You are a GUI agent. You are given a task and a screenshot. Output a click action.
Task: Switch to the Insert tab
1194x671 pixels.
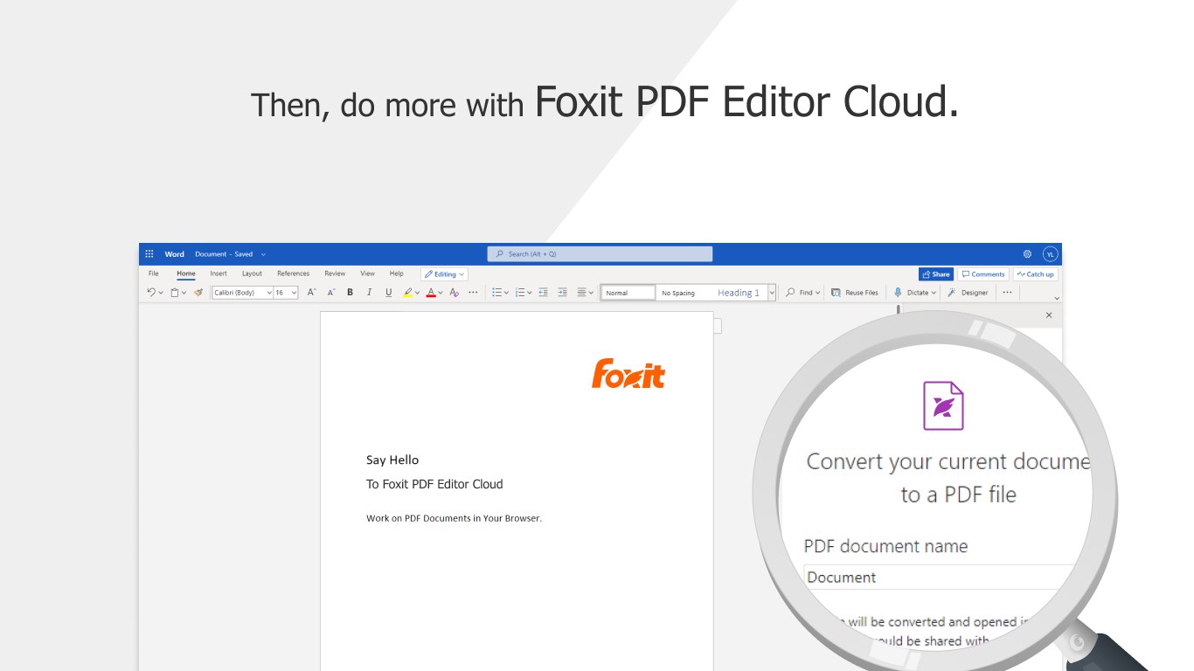(x=219, y=273)
